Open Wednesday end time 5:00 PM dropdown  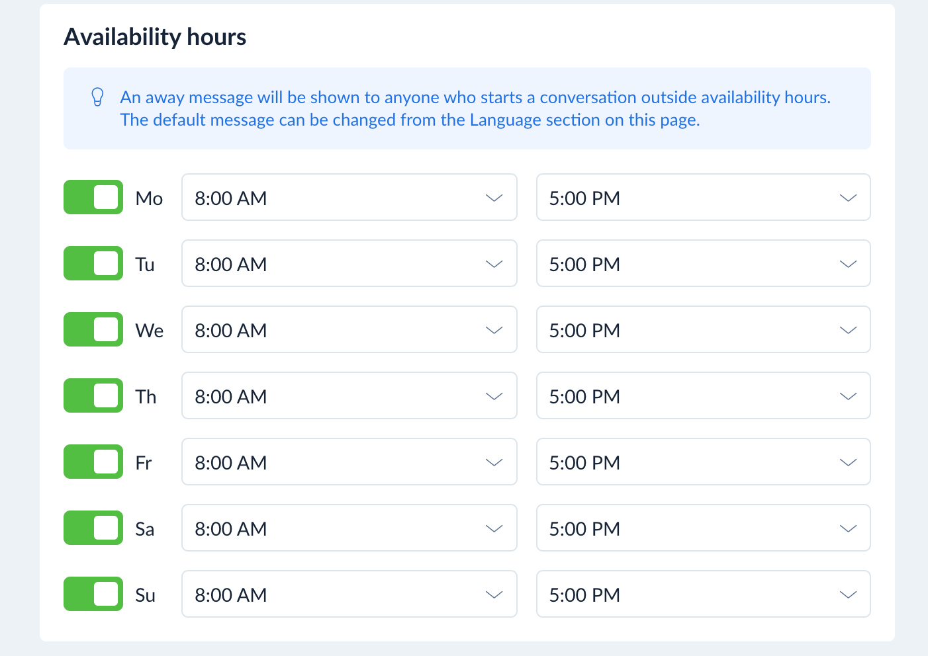point(703,329)
